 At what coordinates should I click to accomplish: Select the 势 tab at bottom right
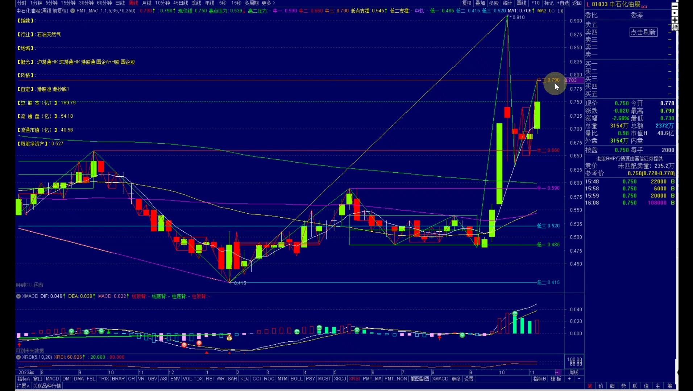(x=623, y=386)
